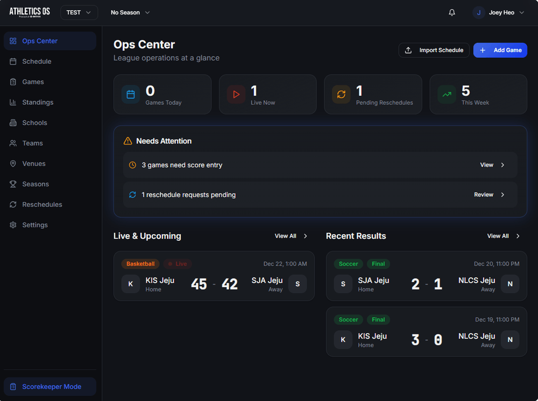Click the Venues map pin icon

(x=13, y=163)
